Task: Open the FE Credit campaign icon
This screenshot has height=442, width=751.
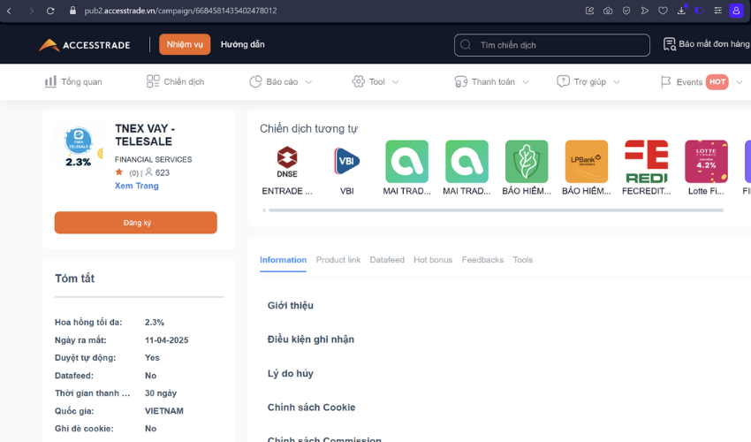Action: [646, 162]
